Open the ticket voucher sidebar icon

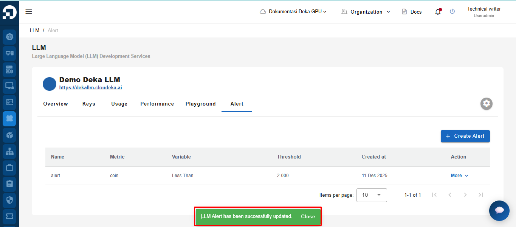coord(9,216)
